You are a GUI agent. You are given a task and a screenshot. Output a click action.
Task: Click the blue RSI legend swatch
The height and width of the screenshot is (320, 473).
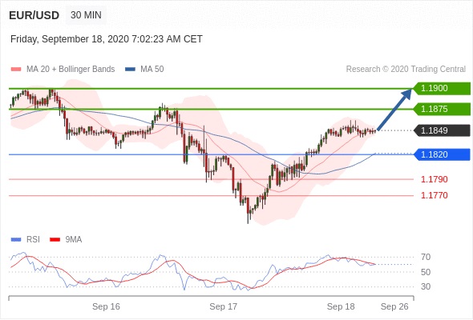(16, 240)
